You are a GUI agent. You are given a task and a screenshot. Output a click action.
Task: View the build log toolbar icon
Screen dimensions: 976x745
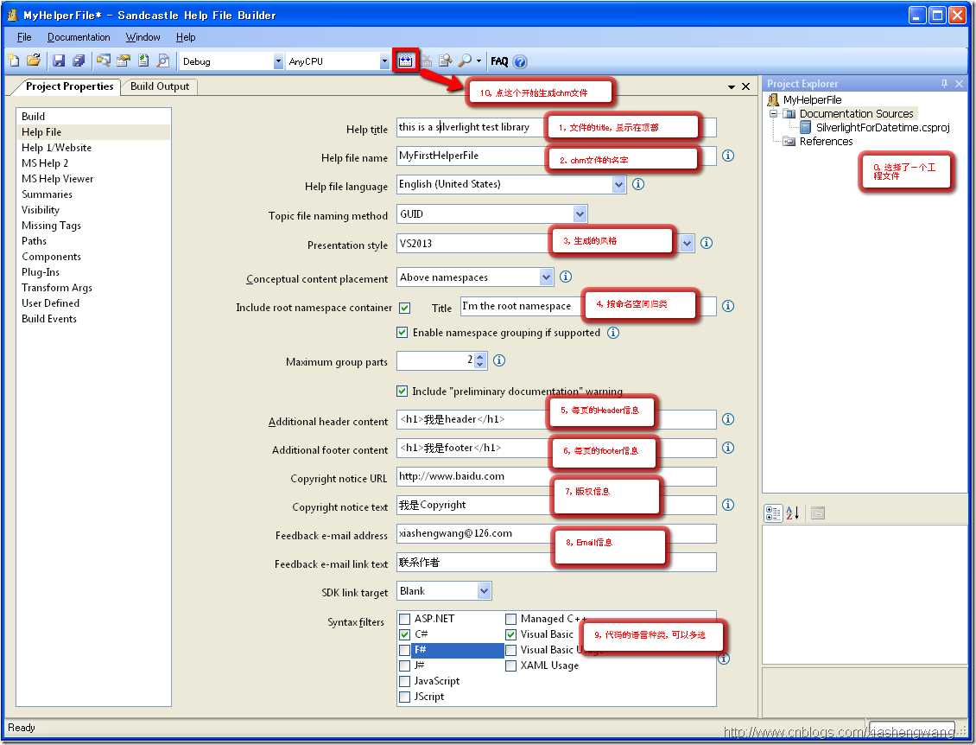445,60
